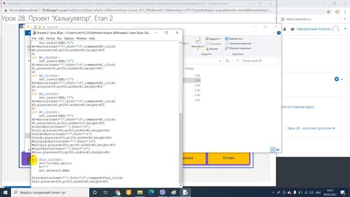Click the Moodle messages speech-bubble icon

292,29
